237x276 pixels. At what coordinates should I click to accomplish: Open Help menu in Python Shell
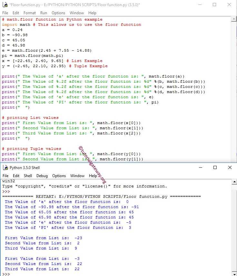tap(93, 176)
